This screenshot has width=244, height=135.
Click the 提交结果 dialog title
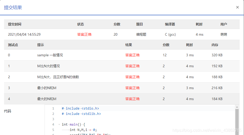click(13, 7)
